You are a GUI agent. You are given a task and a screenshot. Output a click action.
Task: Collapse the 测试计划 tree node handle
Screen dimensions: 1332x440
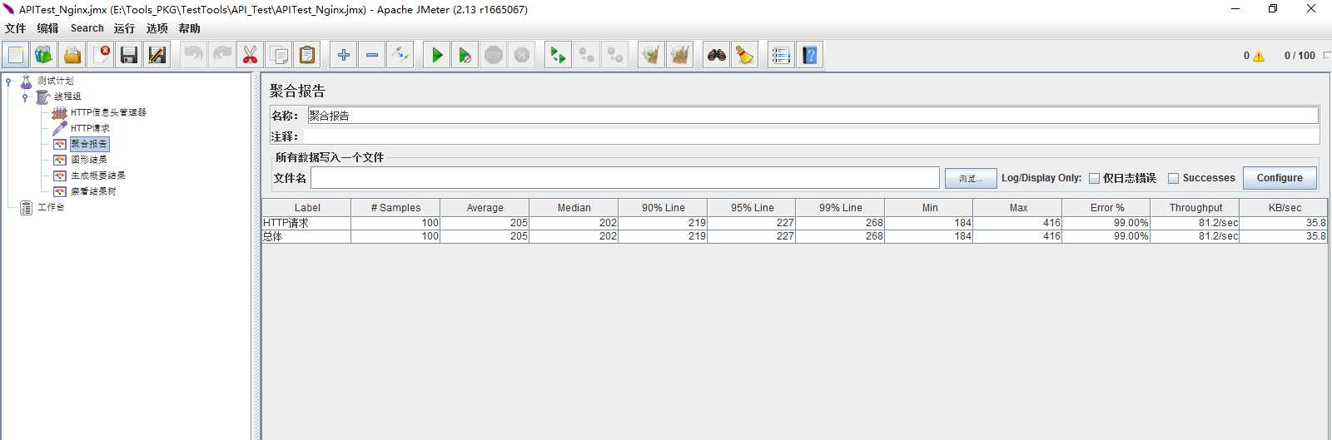8,81
